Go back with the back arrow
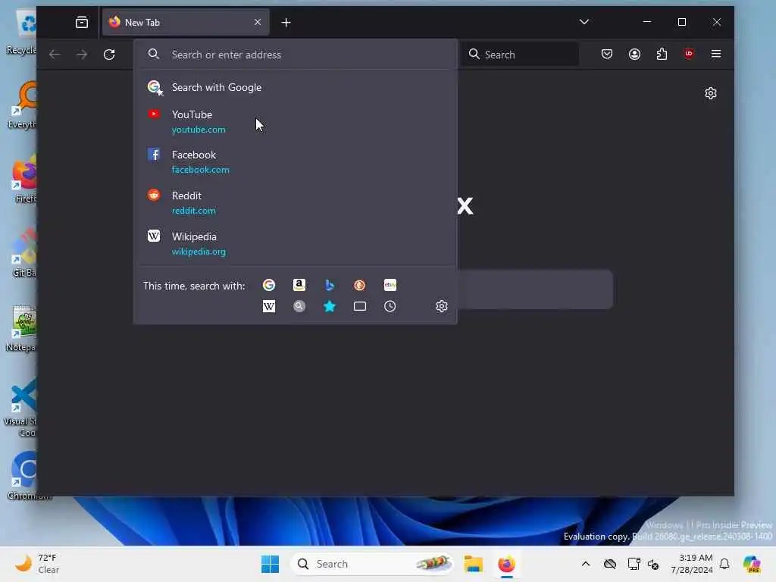 55,55
